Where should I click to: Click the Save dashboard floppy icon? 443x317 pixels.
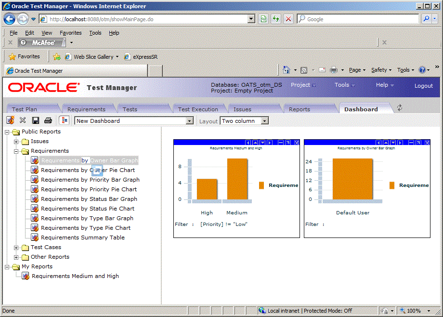pyautogui.click(x=35, y=120)
